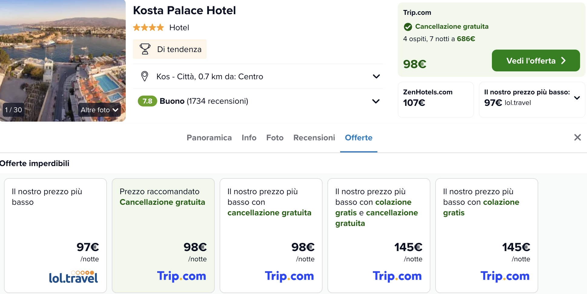This screenshot has height=294, width=587.
Task: Switch to the Recensioni tab
Action: point(314,138)
